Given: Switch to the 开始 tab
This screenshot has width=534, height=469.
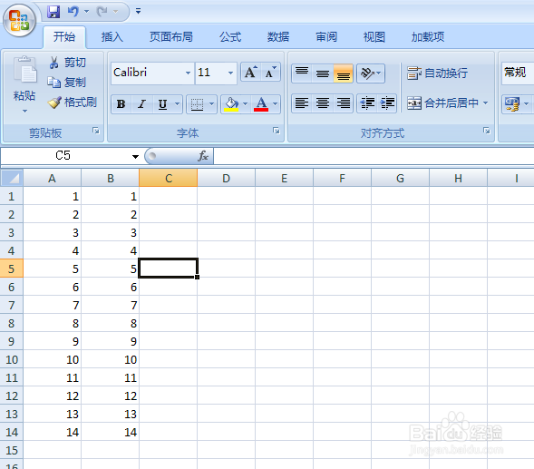Looking at the screenshot, I should pos(64,37).
